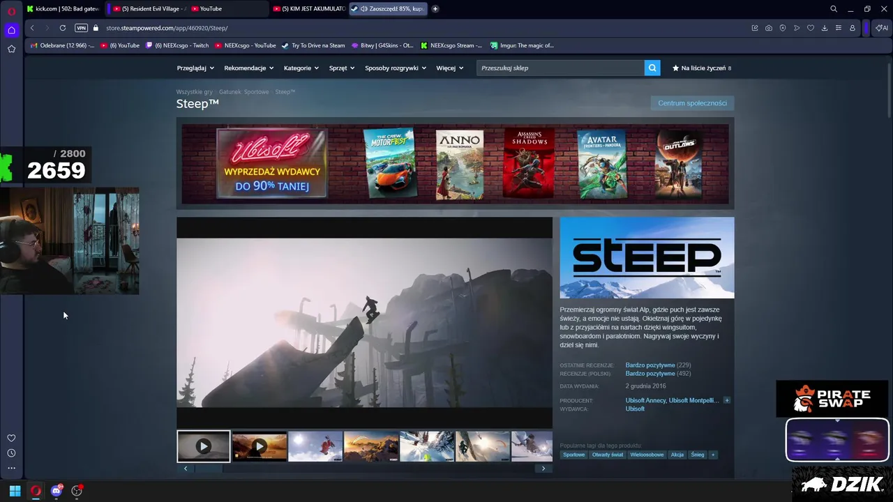Take snapshot with camera icon in address bar

tap(769, 28)
